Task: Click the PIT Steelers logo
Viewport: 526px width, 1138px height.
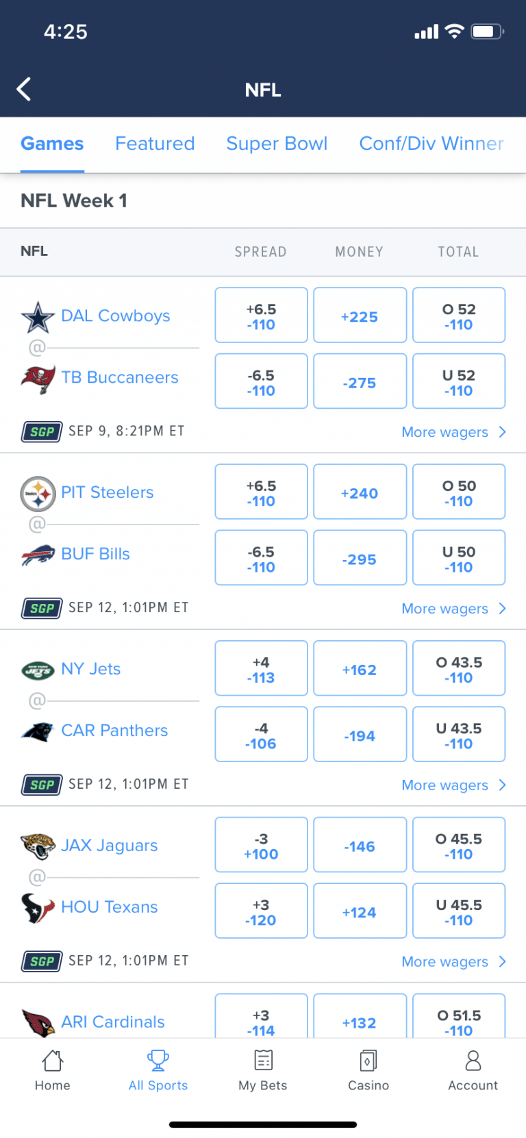Action: click(38, 492)
